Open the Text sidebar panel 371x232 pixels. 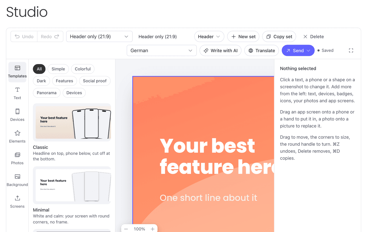point(17,93)
